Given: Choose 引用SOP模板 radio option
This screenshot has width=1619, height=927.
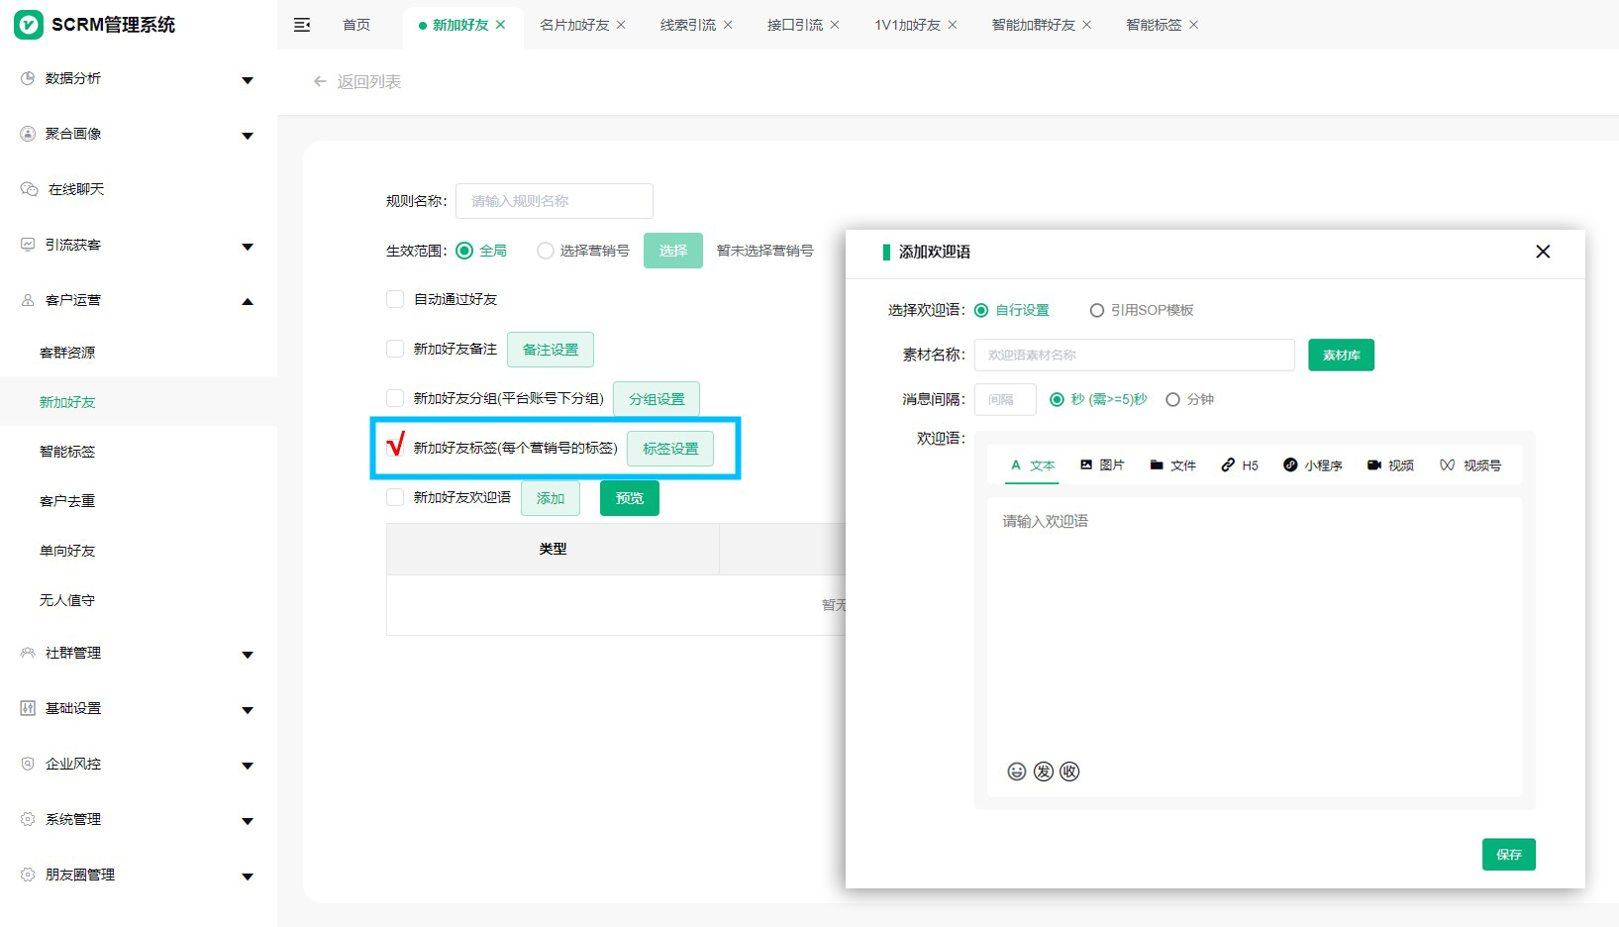Looking at the screenshot, I should point(1096,310).
